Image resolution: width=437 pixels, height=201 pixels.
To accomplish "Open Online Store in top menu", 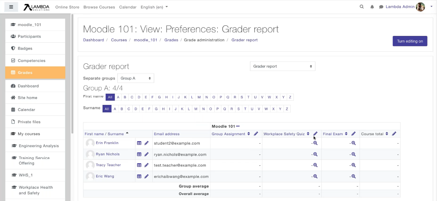I will pos(67,7).
